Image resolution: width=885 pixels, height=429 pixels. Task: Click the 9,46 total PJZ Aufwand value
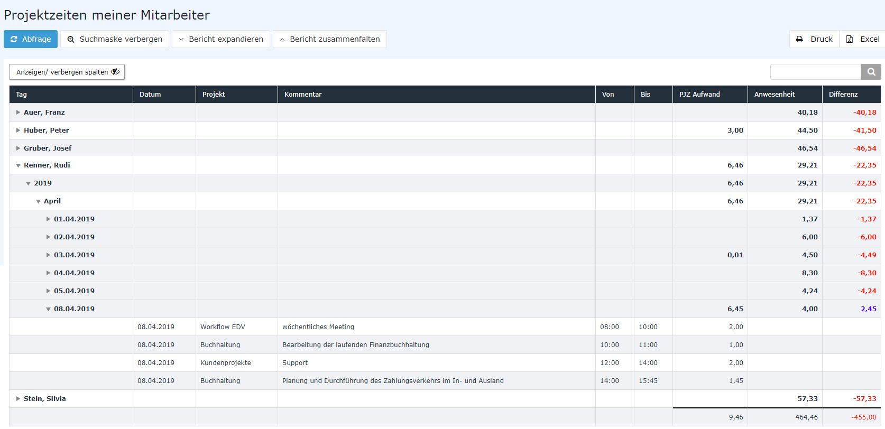[x=736, y=417]
